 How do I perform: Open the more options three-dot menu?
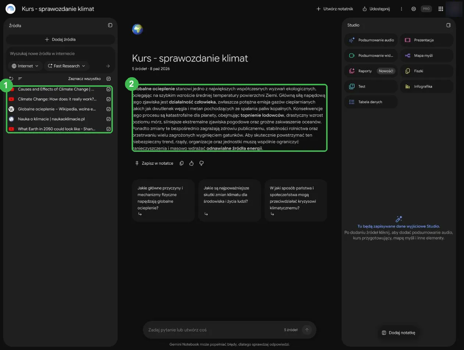click(401, 9)
